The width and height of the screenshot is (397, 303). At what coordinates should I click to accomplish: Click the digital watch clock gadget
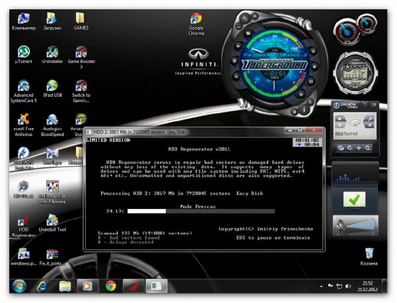pos(355,74)
